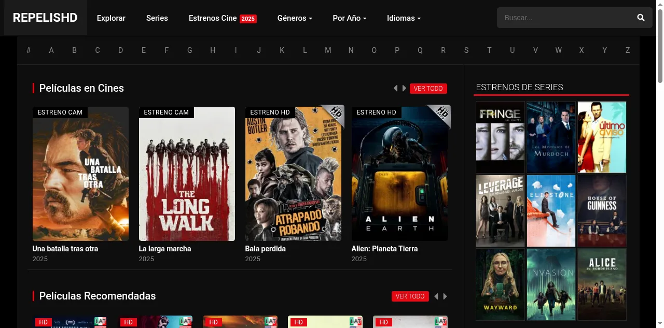
Task: Click the search magnifier icon
Action: tap(641, 18)
